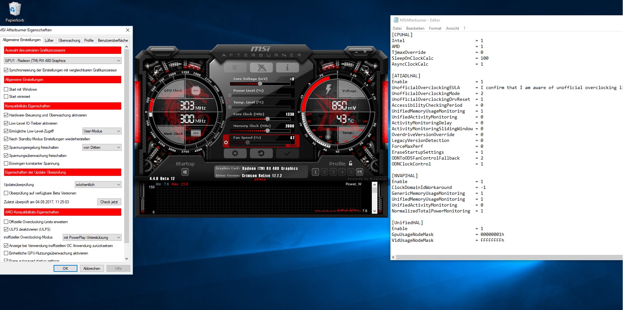Image resolution: width=628 pixels, height=310 pixels.
Task: Click the Fan Speed (%) slider handle
Action: 248,142
